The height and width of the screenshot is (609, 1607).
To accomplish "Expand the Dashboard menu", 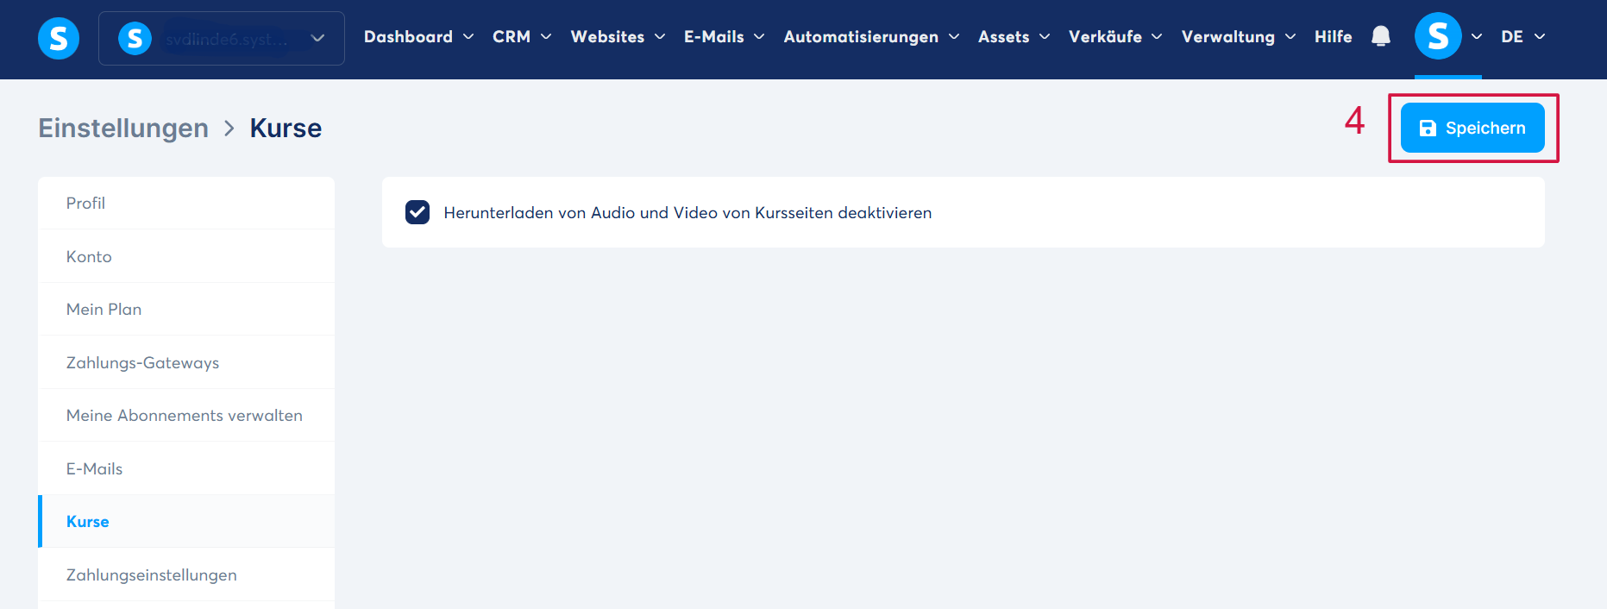I will [419, 36].
